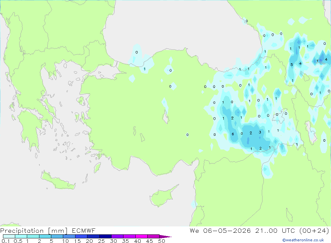This screenshot has height=243, width=331.
Task: Click the 'ECMWF' model label
Action: click(84, 231)
